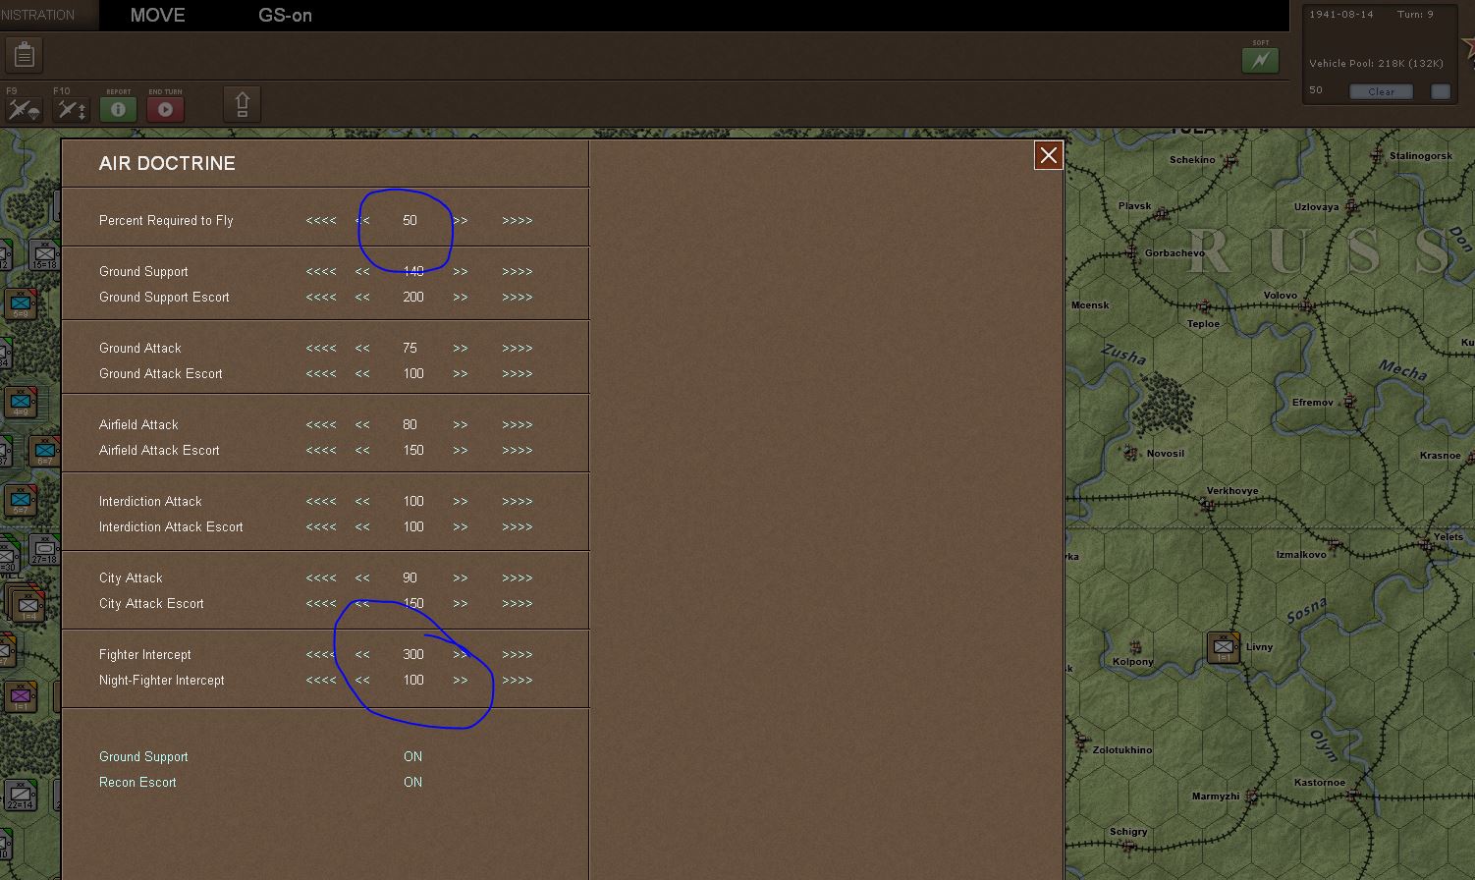
Task: Click the Schigry city label on the map
Action: click(1128, 832)
